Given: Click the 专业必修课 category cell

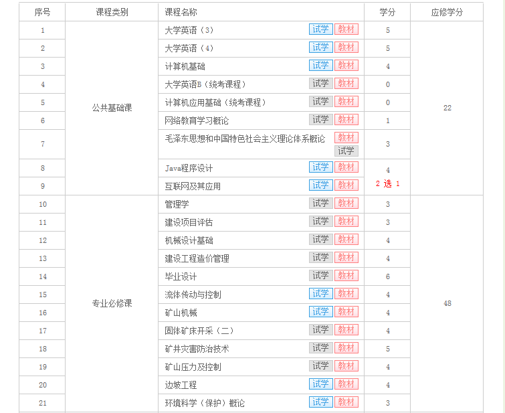Looking at the screenshot, I should pyautogui.click(x=112, y=303).
